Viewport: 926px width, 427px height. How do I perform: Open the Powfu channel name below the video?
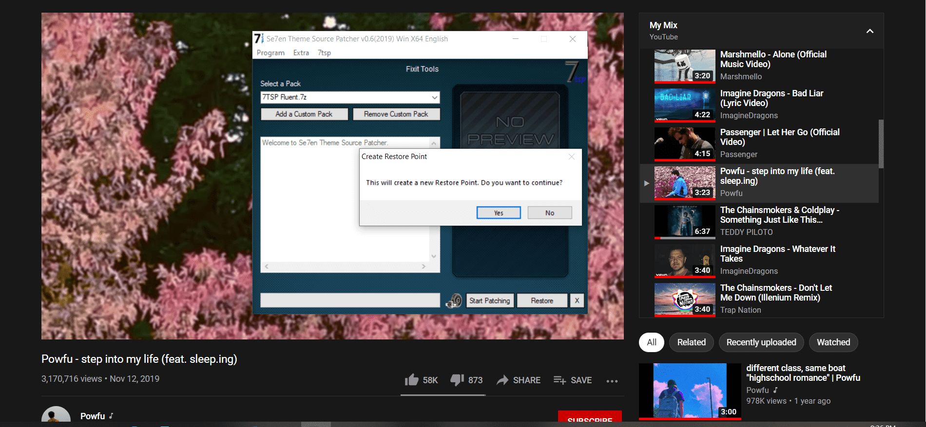tap(93, 416)
